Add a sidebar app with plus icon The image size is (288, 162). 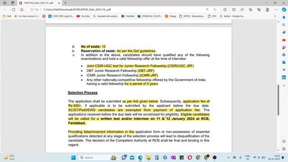tap(284, 85)
